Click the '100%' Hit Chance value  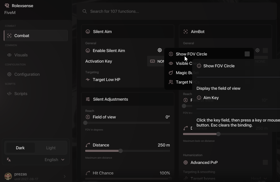pos(165,173)
